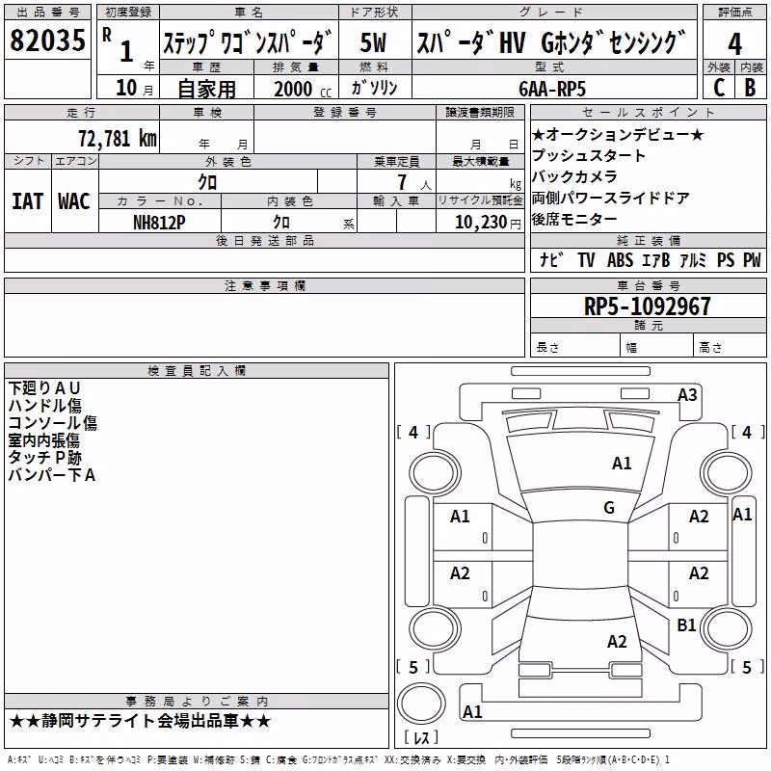Click the [レス] spare tire label
This screenshot has height=771, width=771.
[421, 737]
